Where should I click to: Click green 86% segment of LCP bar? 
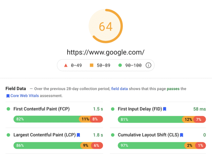[47, 145]
